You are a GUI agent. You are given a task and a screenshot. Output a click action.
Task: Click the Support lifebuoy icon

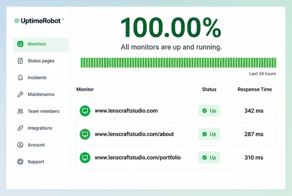click(20, 162)
